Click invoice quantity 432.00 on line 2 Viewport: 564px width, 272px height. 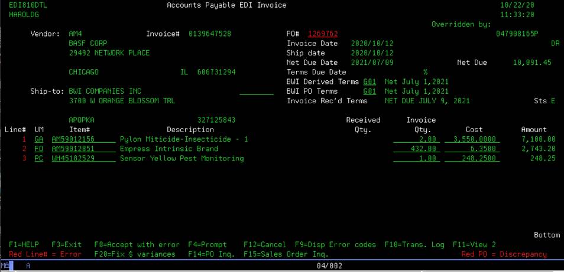click(415, 149)
